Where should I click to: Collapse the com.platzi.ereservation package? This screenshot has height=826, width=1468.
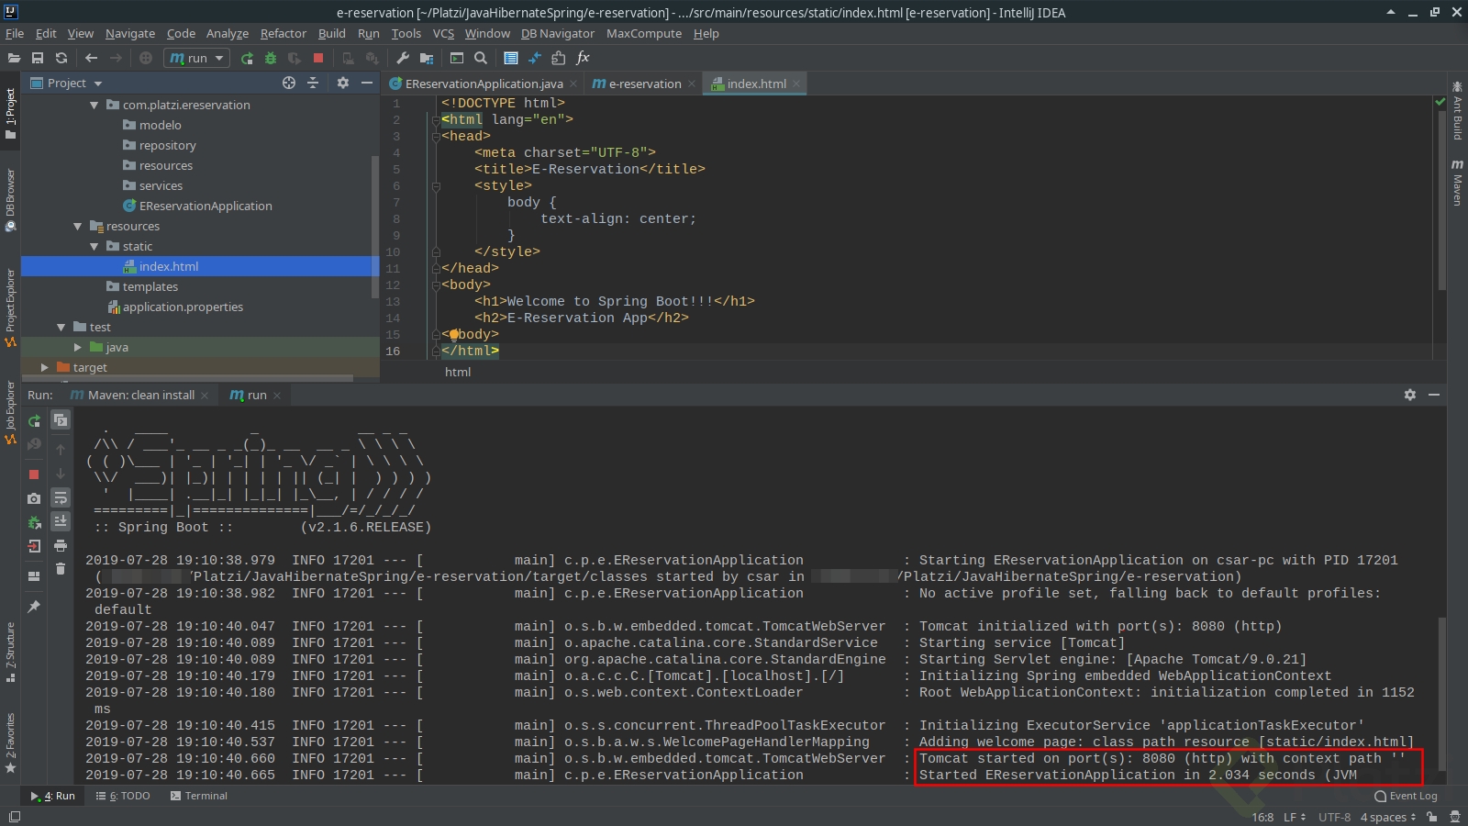tap(94, 106)
